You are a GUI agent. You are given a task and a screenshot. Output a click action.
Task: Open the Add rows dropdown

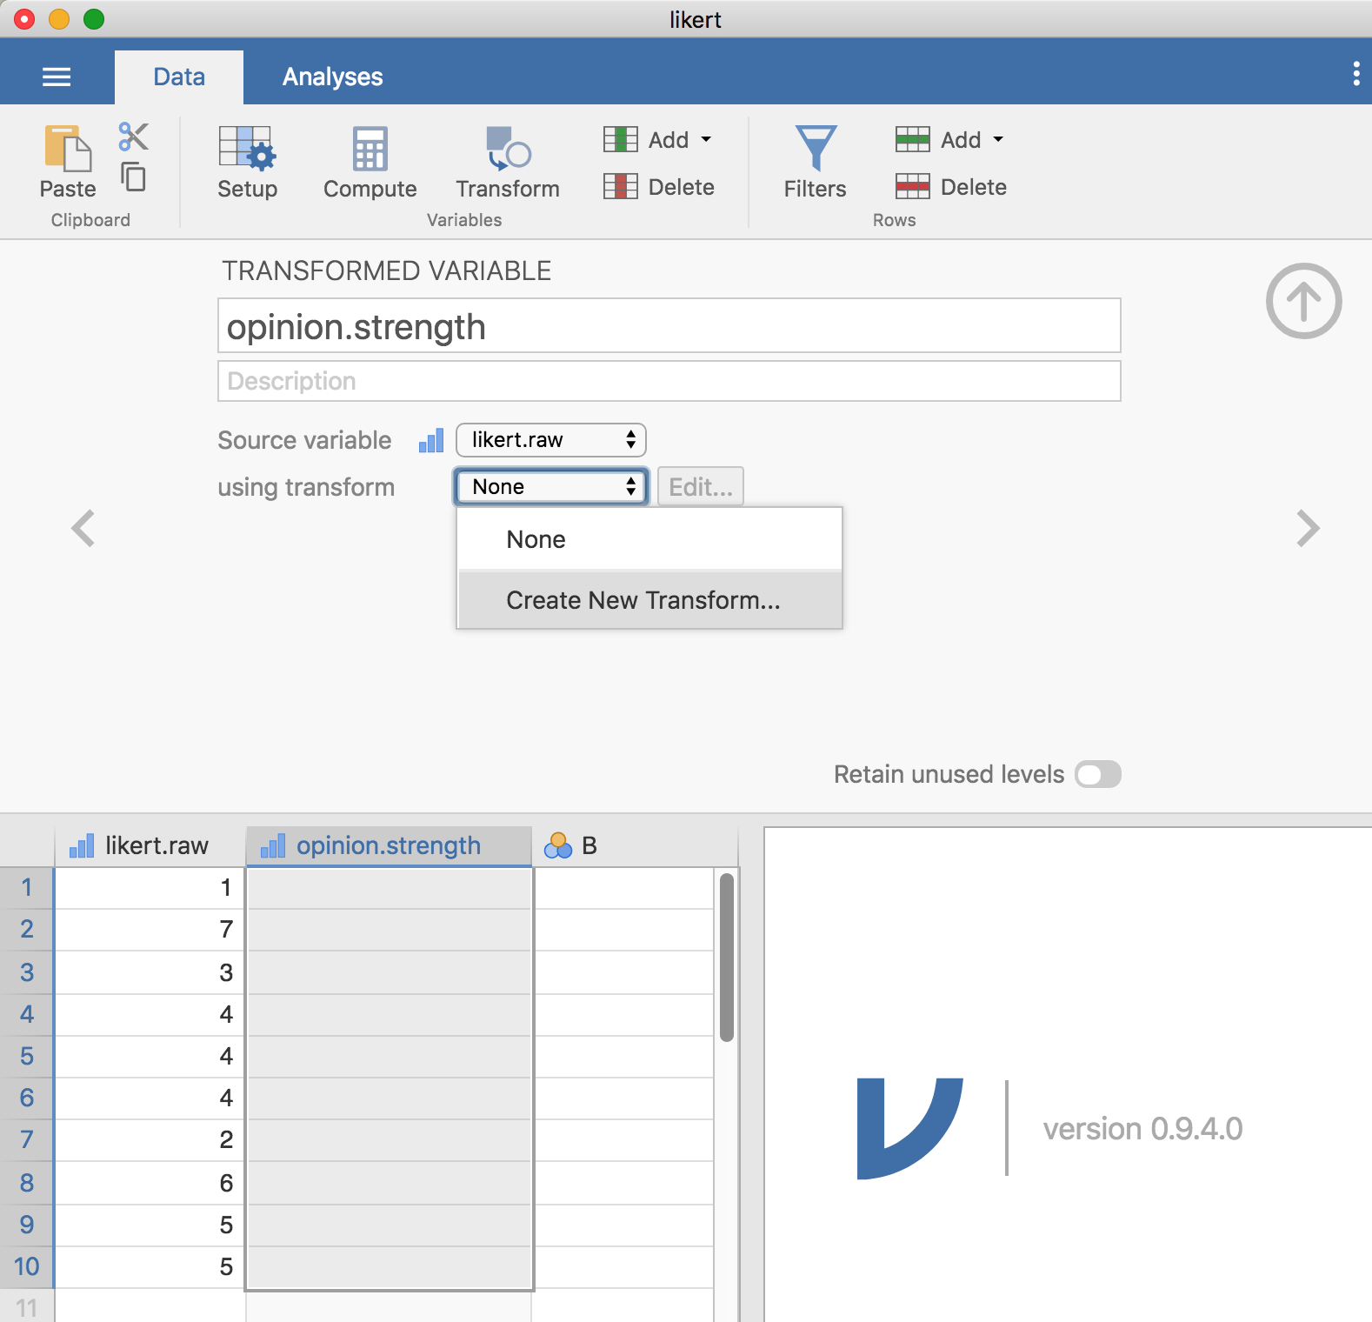[x=951, y=139]
